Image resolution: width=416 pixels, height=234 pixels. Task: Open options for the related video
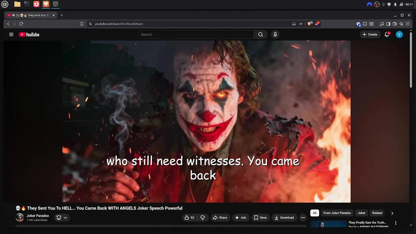coord(396,223)
